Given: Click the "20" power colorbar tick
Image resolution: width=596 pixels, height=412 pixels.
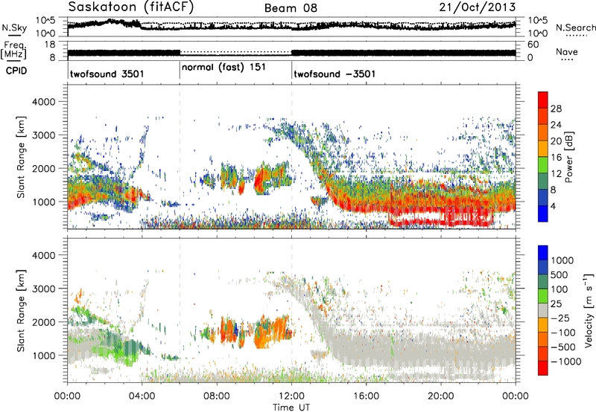Looking at the screenshot, I should click(x=556, y=141).
